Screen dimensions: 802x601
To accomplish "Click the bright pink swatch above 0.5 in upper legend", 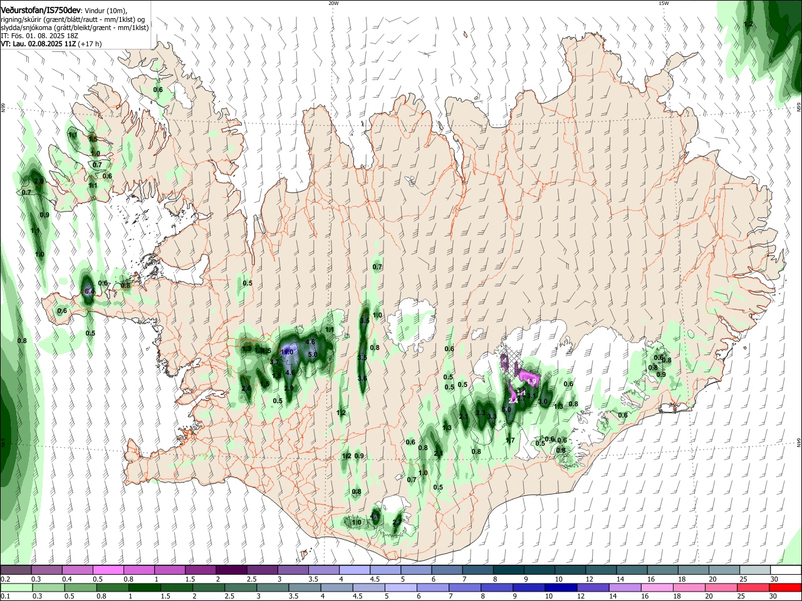I will pyautogui.click(x=108, y=570).
